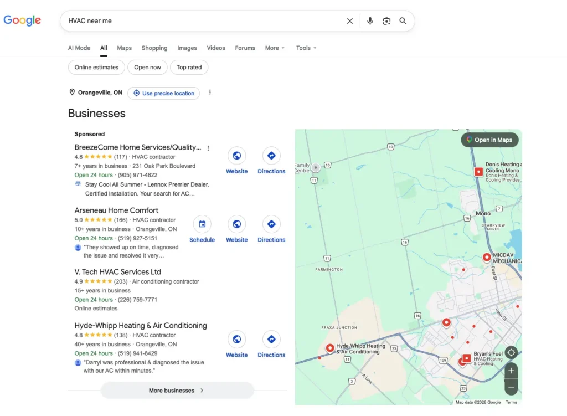Open BreezeCome listing three-dot menu
This screenshot has height=416, width=567.
coord(208,148)
